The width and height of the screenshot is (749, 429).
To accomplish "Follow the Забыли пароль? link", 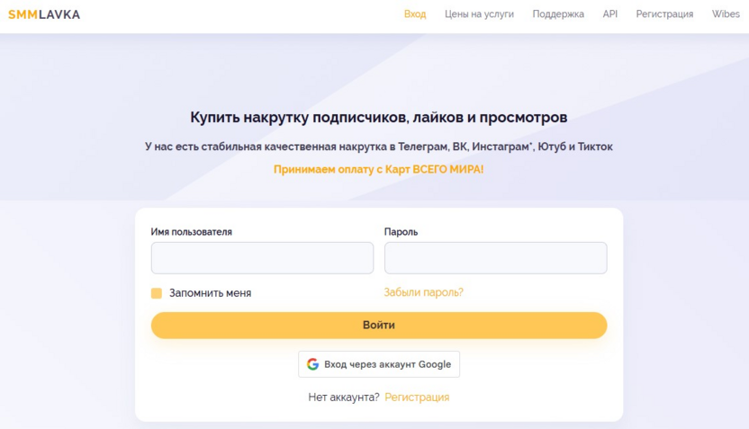I will tap(423, 292).
